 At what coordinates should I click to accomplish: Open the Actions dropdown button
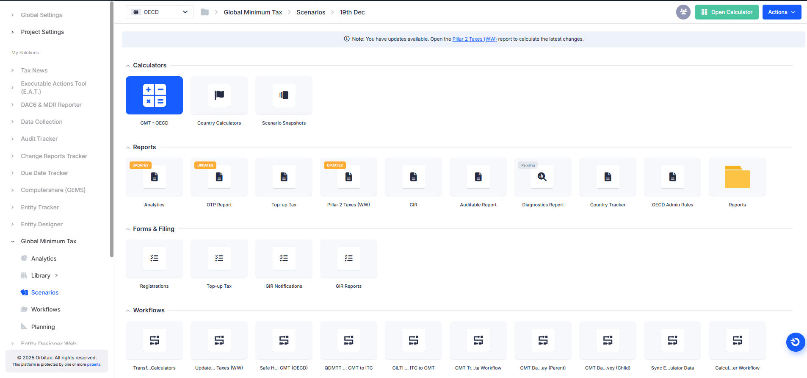tap(782, 12)
